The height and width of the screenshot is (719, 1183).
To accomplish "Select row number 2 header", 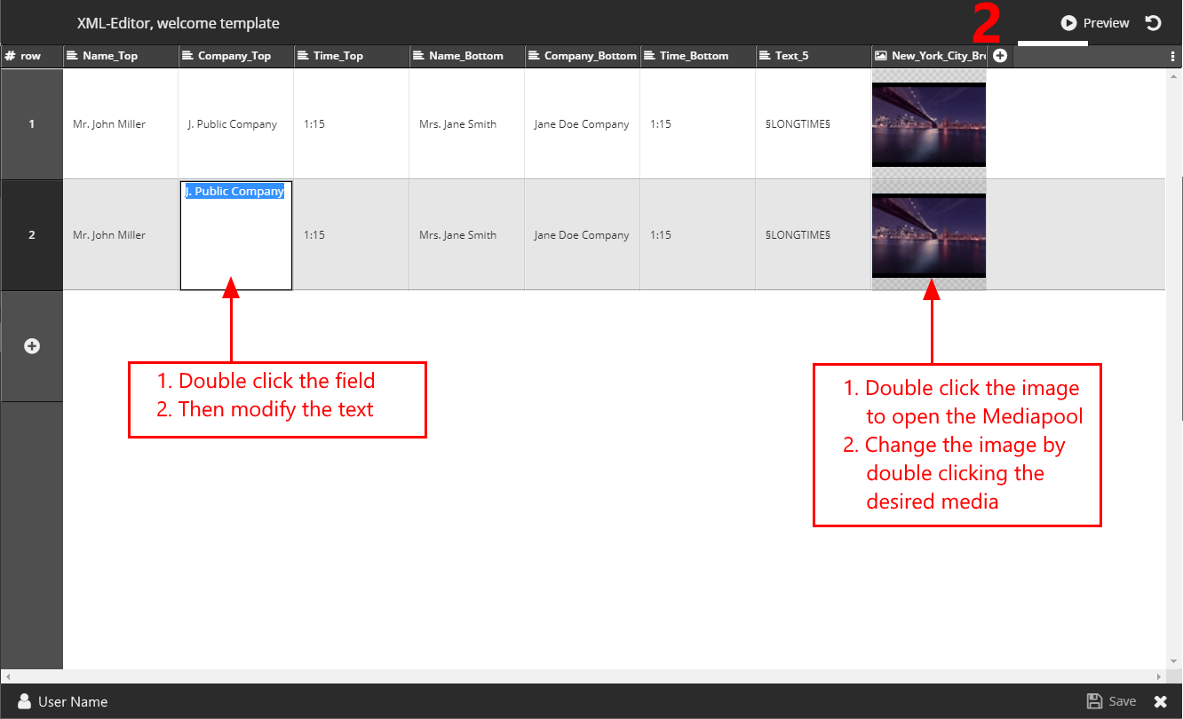I will [x=32, y=235].
